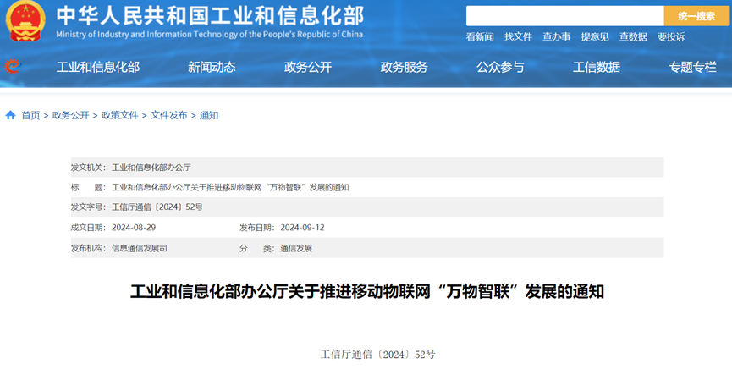The width and height of the screenshot is (732, 369).
Task: Click the home icon in breadcrumb
Action: [10, 115]
